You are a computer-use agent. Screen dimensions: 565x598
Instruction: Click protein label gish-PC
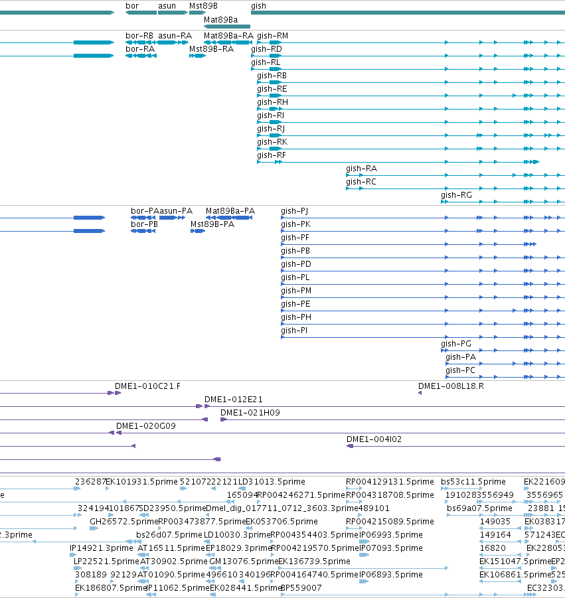[x=461, y=371]
